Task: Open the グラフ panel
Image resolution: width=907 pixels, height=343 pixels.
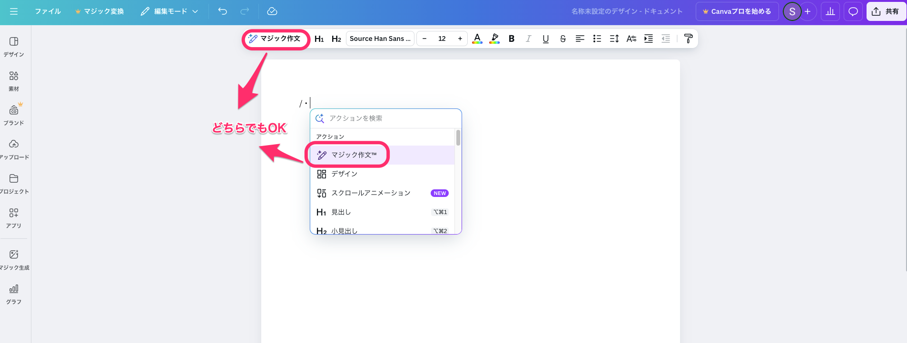Action: pyautogui.click(x=14, y=294)
